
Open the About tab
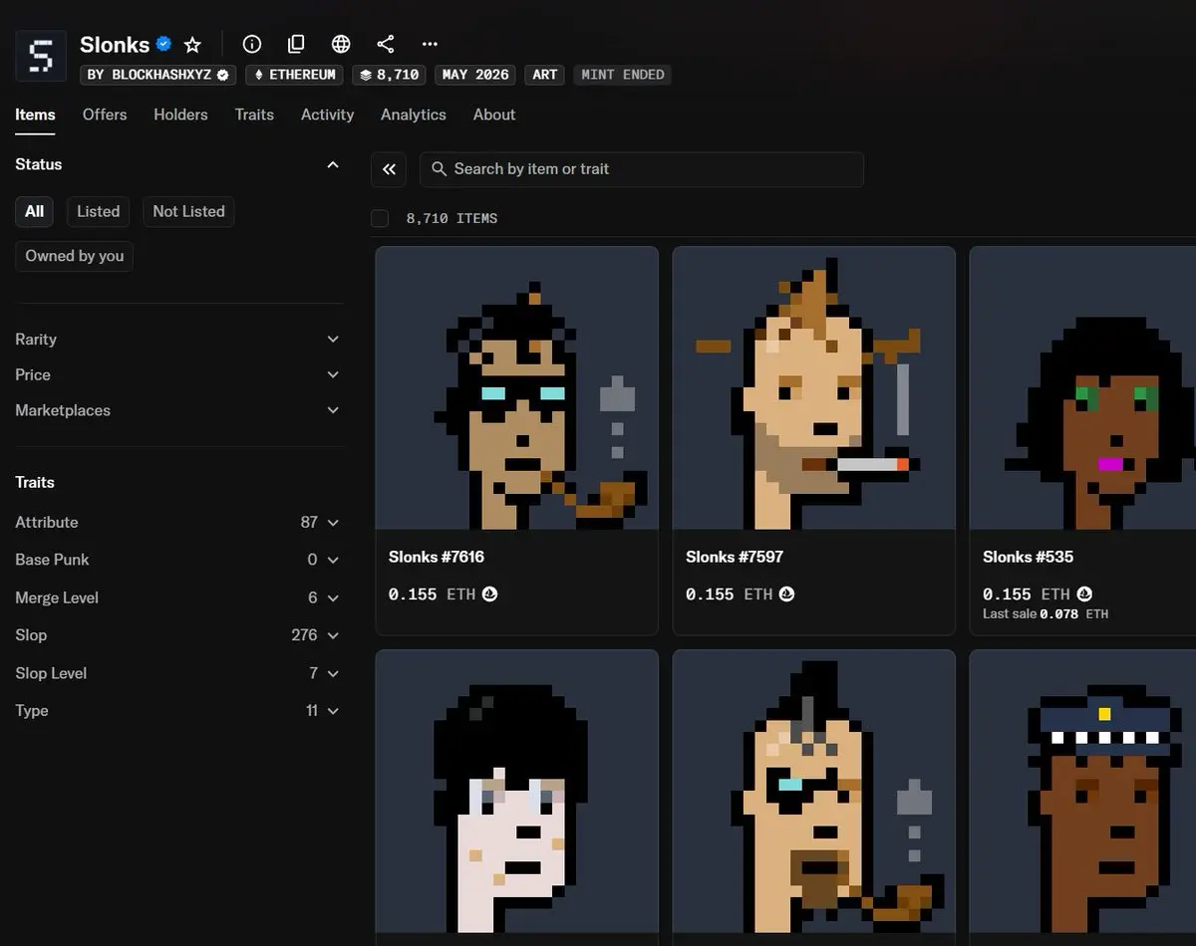[494, 115]
